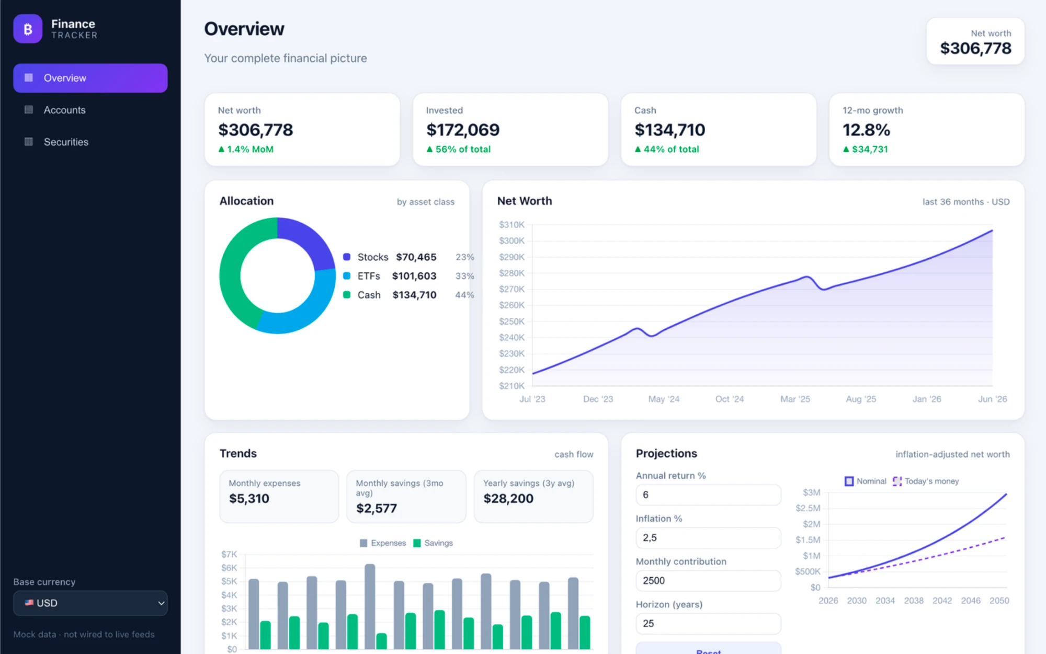
Task: Click the 12-mo growth 12.8% card
Action: coord(927,130)
